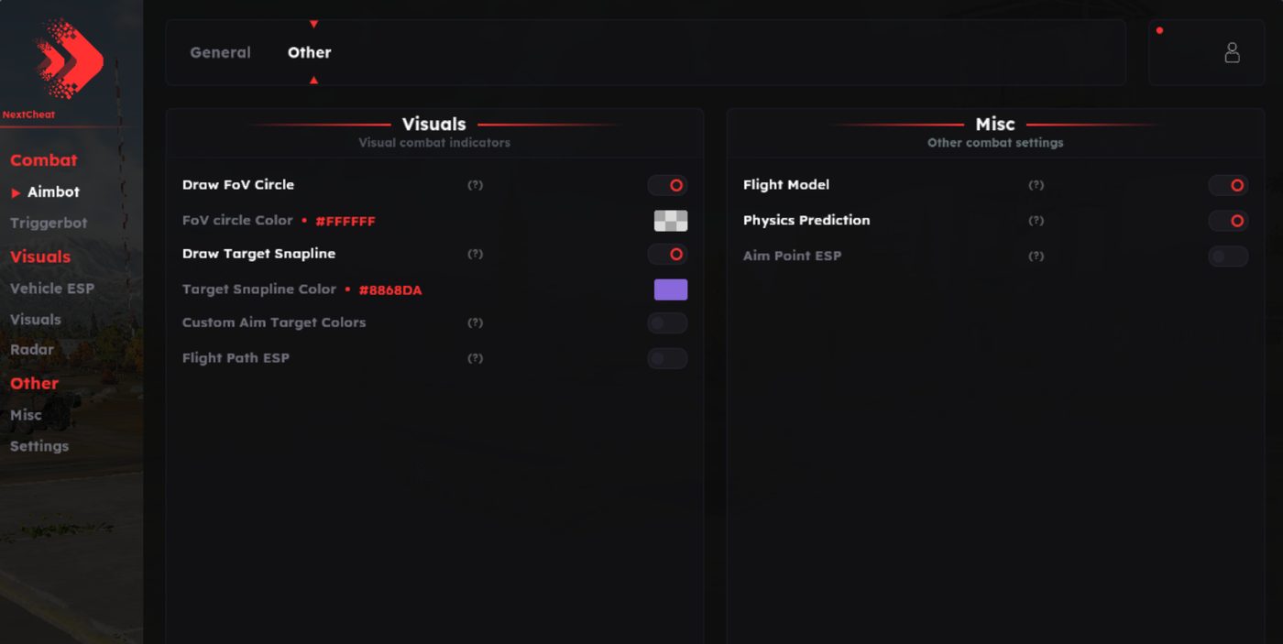Select the Other tab
This screenshot has width=1283, height=644.
(x=310, y=52)
